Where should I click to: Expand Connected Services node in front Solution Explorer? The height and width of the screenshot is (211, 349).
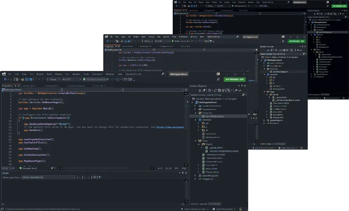tap(195, 106)
